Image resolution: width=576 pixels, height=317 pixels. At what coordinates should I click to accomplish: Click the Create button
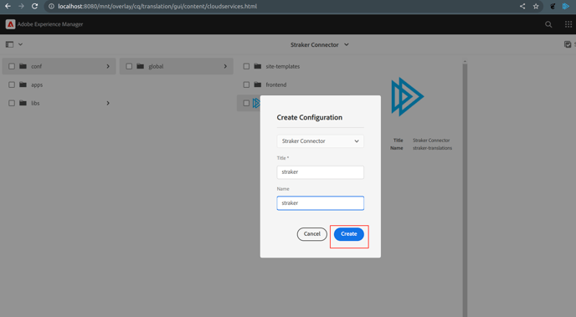pos(349,234)
